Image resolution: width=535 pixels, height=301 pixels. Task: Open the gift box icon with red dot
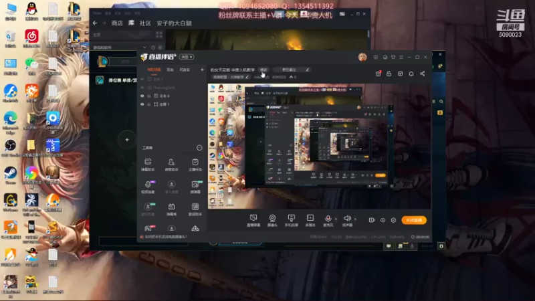(378, 74)
